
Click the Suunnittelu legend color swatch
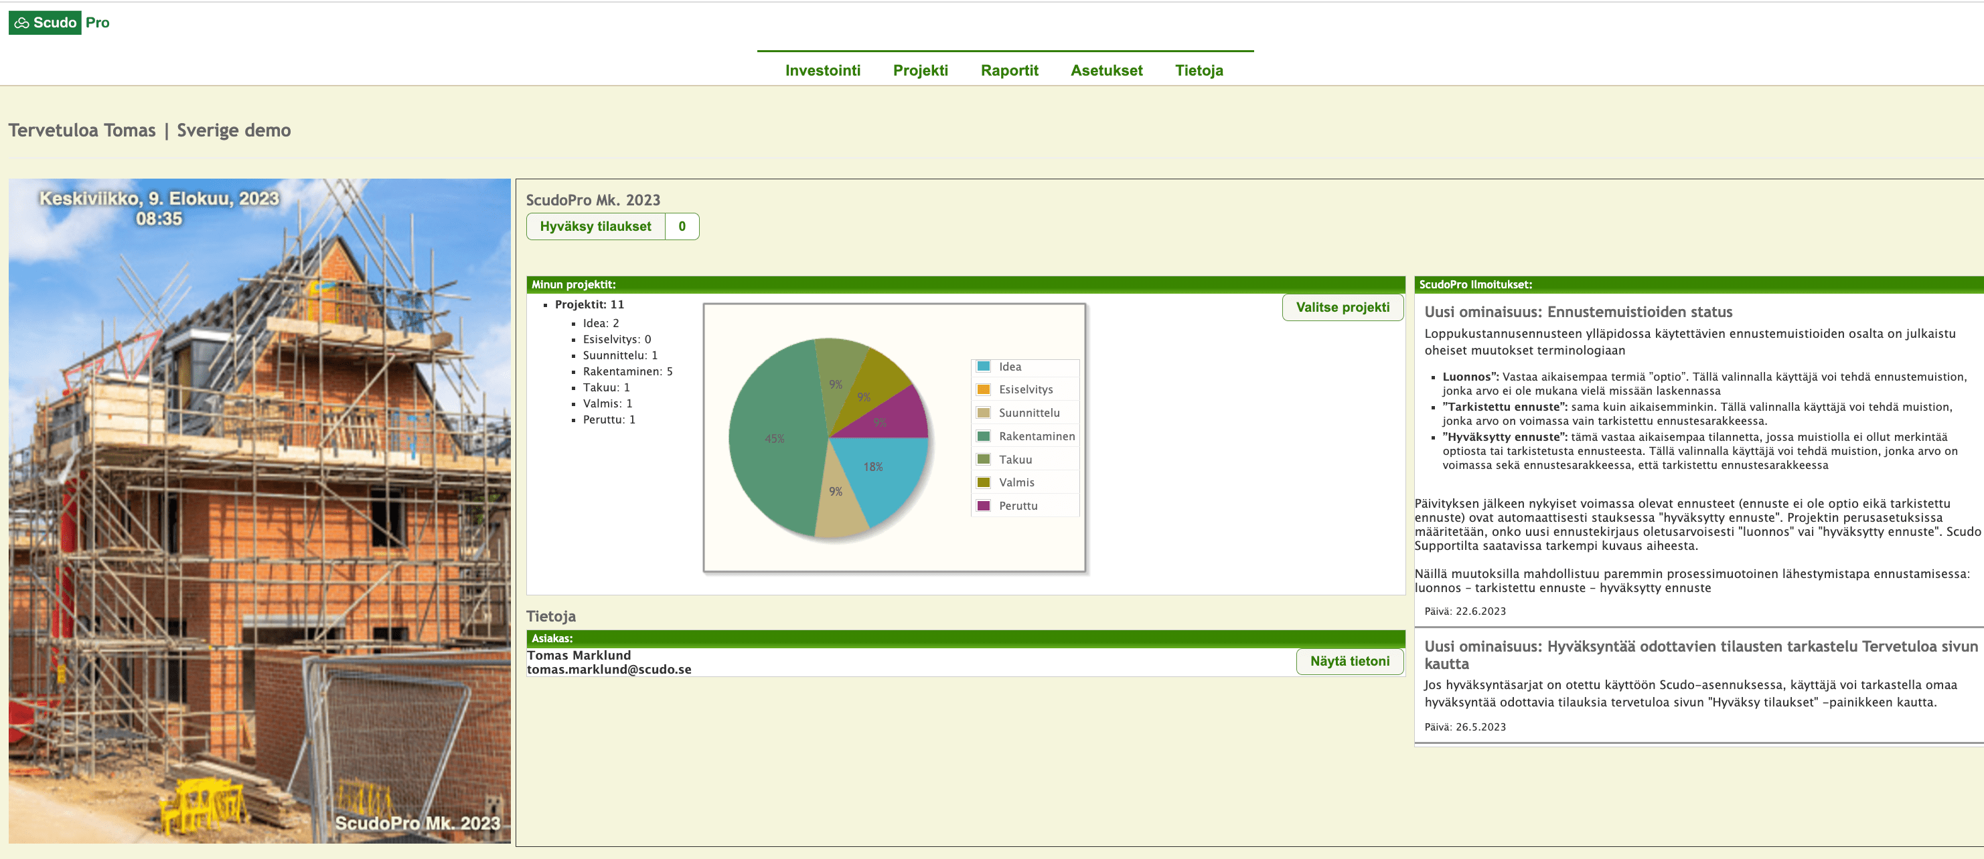coord(983,413)
